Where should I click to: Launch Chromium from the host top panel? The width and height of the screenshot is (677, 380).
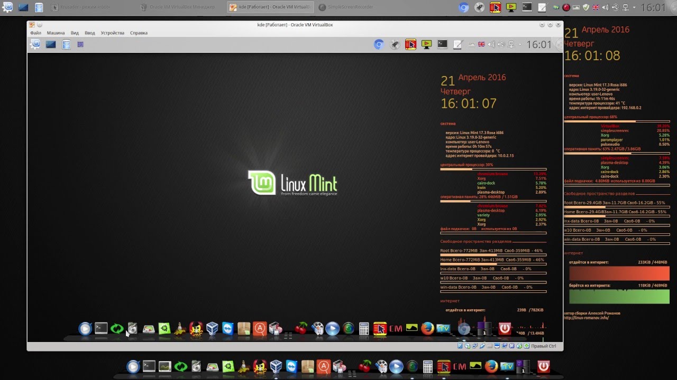[x=464, y=7]
